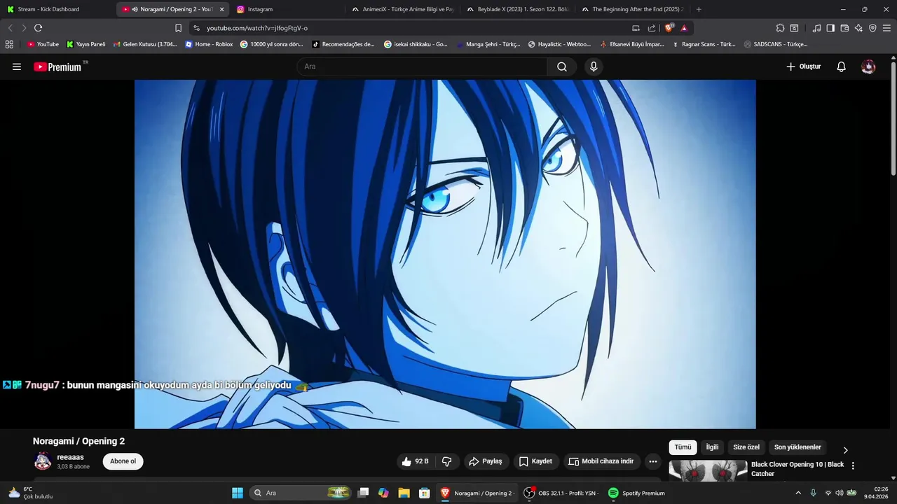
Task: Select the Tümü filter chip
Action: pyautogui.click(x=683, y=447)
